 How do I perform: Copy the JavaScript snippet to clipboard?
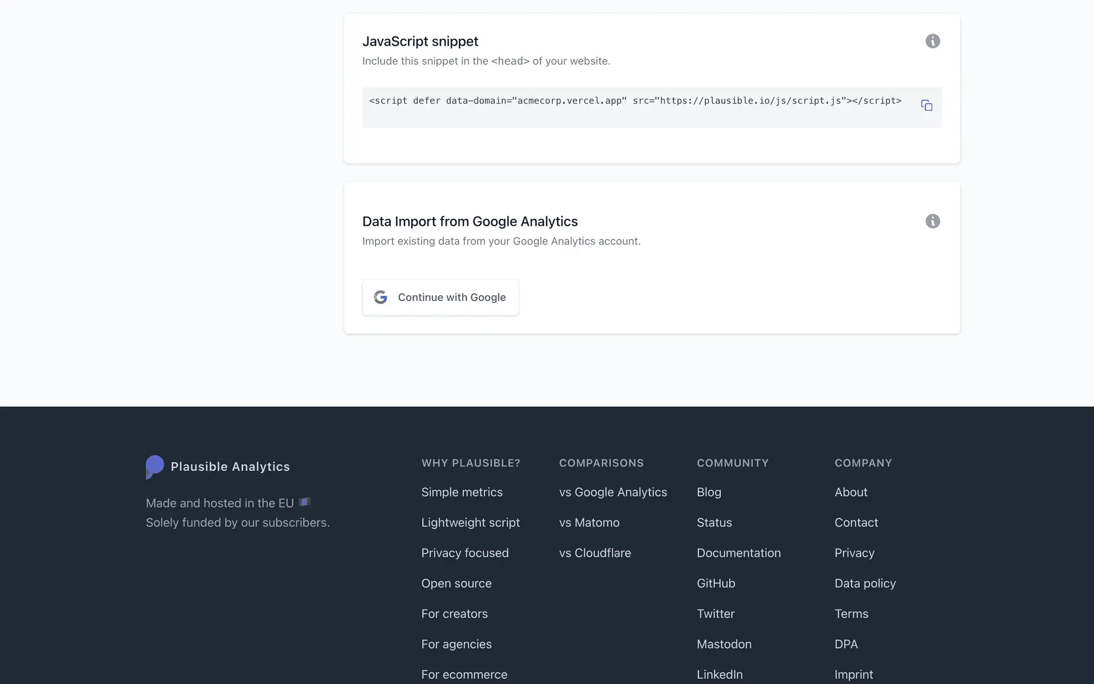tap(926, 105)
